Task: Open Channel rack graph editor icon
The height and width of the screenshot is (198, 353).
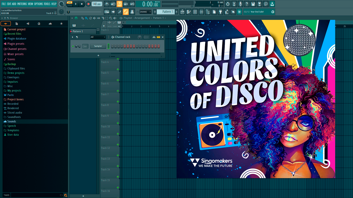Action: click(154, 37)
